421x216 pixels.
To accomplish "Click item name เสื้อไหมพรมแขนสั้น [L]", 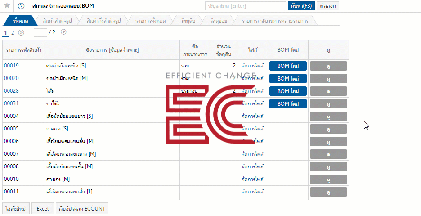I will pyautogui.click(x=70, y=192).
